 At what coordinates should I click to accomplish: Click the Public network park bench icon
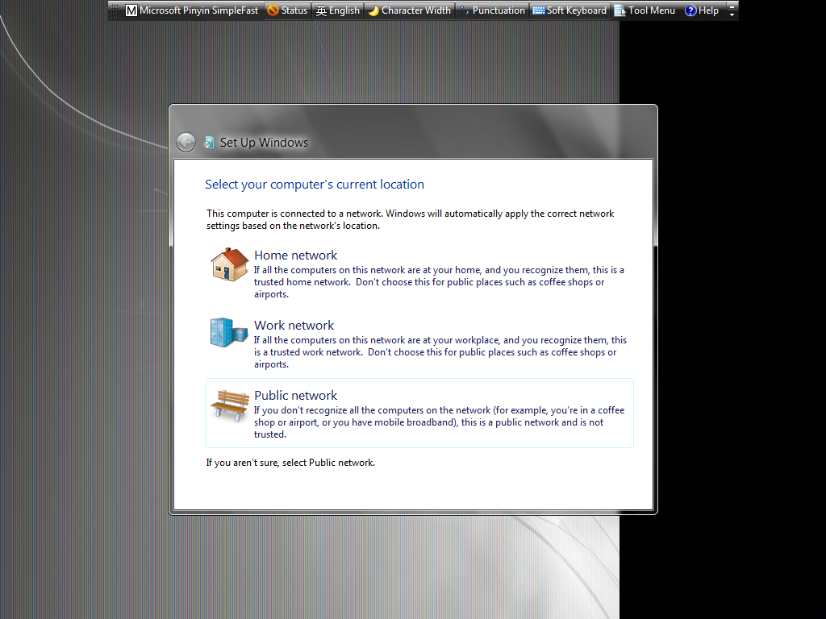(x=230, y=405)
